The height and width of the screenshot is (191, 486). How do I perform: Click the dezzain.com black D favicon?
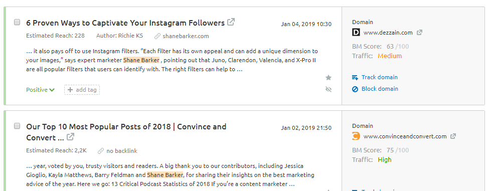pyautogui.click(x=356, y=32)
